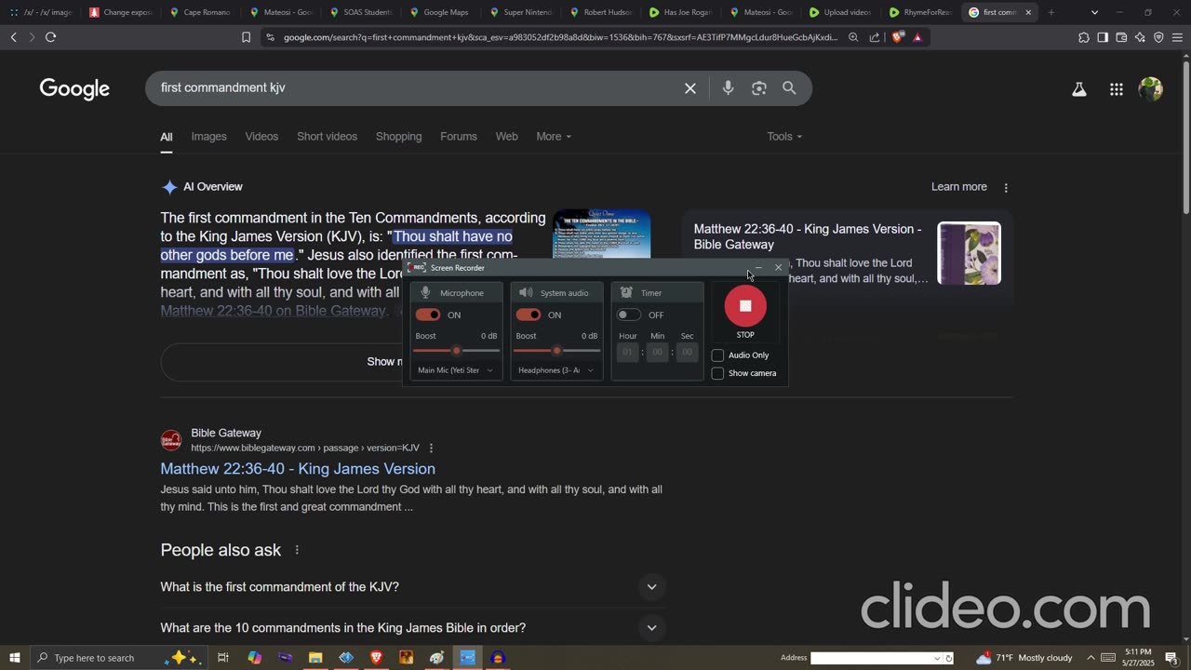Open the Windows Start menu
The height and width of the screenshot is (670, 1191).
click(14, 658)
